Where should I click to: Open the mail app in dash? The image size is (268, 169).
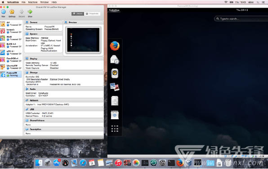coord(115,60)
